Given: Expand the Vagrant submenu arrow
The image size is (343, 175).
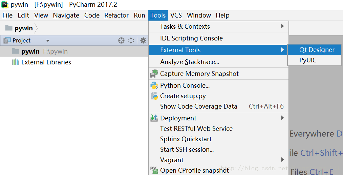Looking at the screenshot, I should point(282,159).
